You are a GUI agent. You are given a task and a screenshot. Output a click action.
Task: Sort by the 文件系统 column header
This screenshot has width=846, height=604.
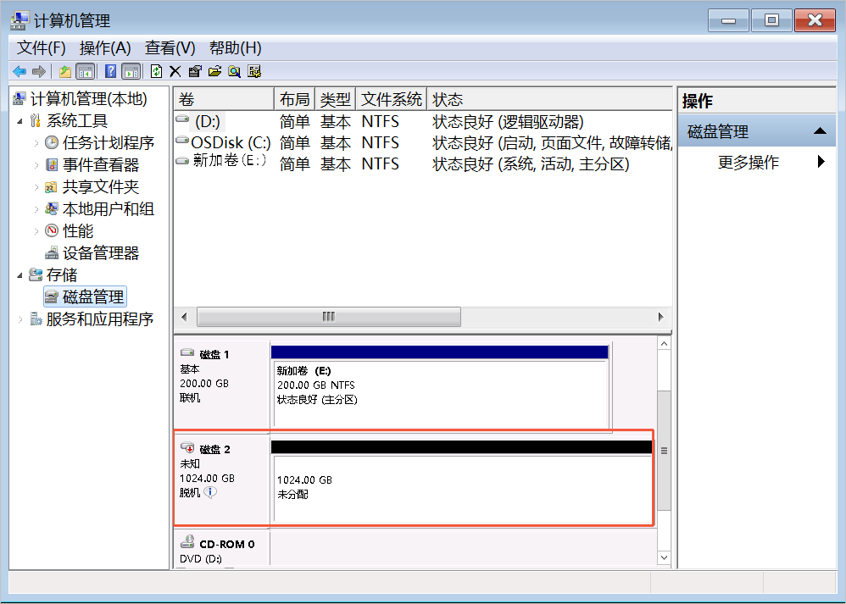pyautogui.click(x=391, y=99)
